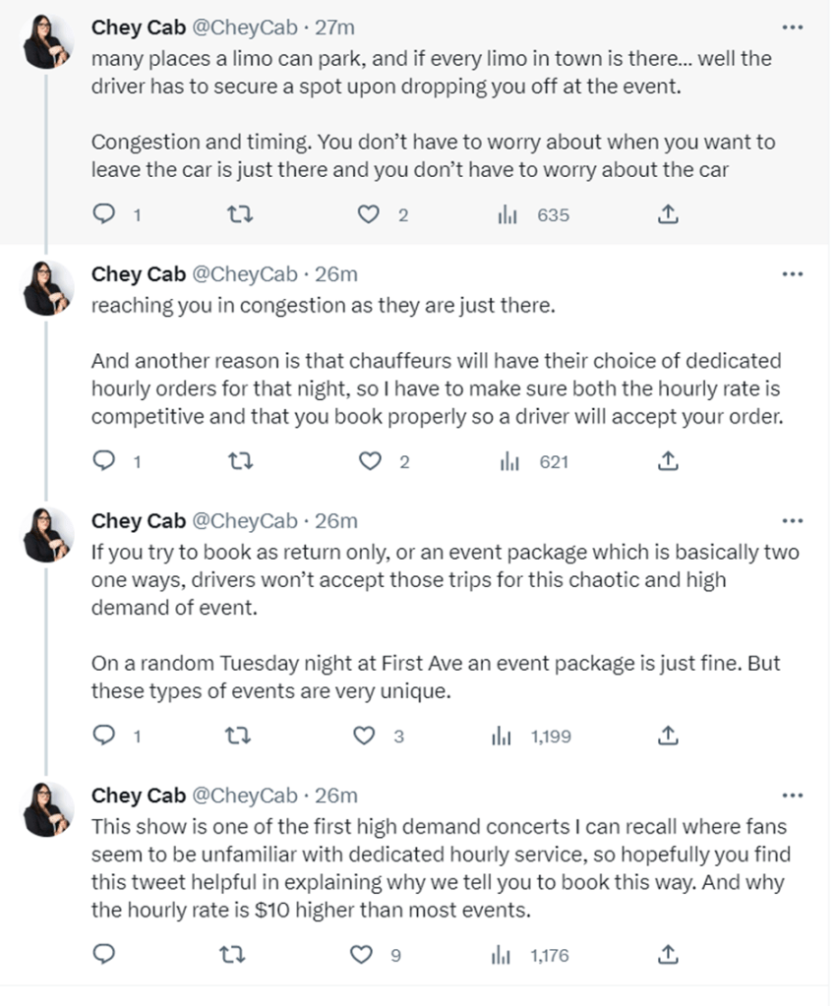Open more options on the 27m tweet

[792, 28]
